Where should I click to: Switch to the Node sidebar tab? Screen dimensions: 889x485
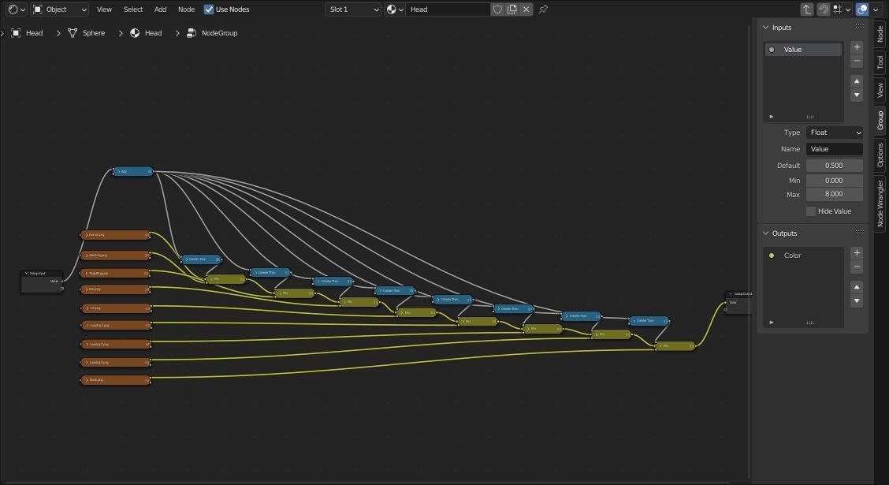click(880, 34)
